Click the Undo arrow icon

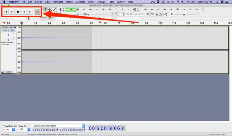(x=138, y=14)
